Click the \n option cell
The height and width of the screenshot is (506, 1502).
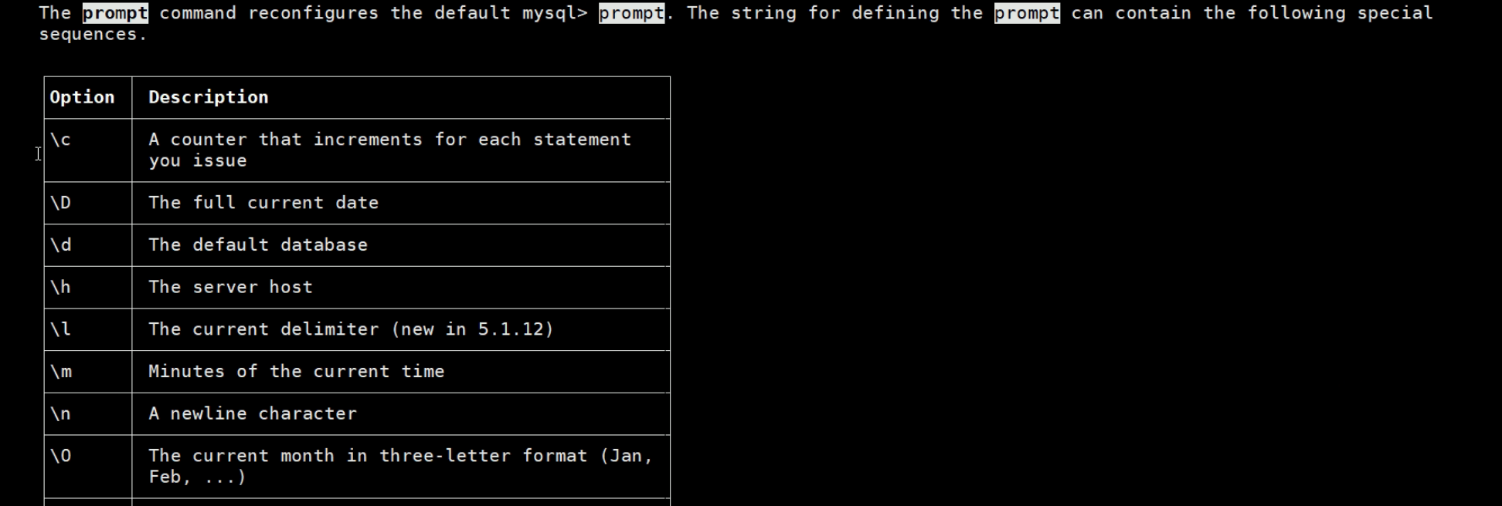(x=60, y=413)
